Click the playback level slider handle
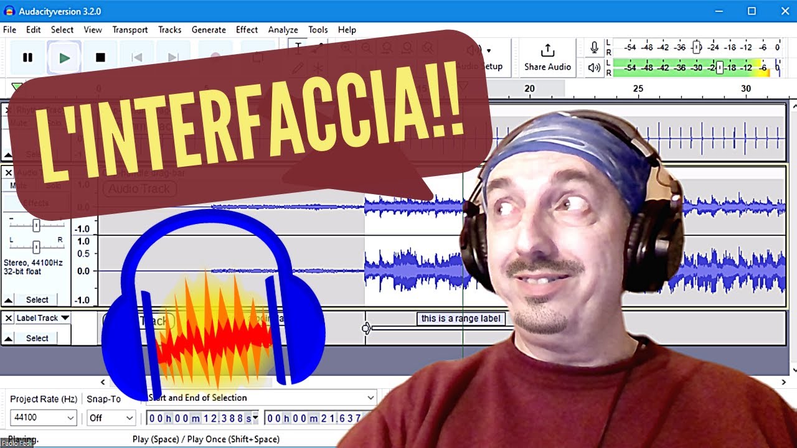The width and height of the screenshot is (797, 448). click(720, 67)
